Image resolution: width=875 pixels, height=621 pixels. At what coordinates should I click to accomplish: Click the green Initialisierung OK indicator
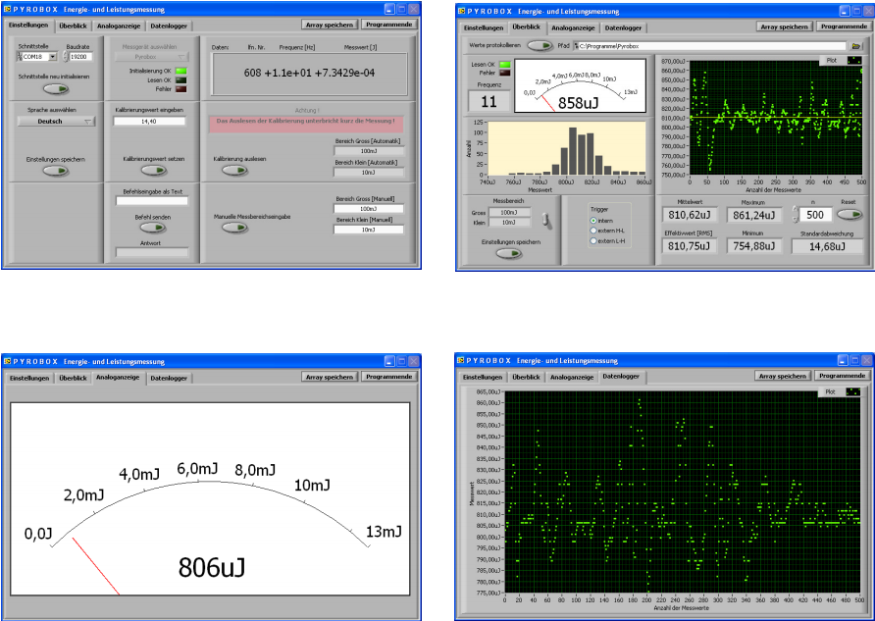coord(180,71)
